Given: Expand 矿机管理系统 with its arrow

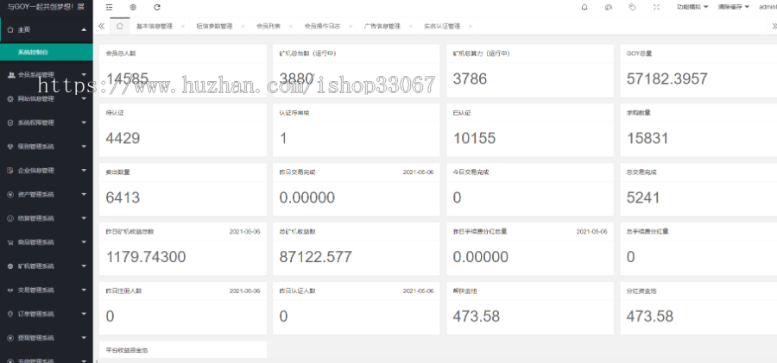Looking at the screenshot, I should point(84,266).
